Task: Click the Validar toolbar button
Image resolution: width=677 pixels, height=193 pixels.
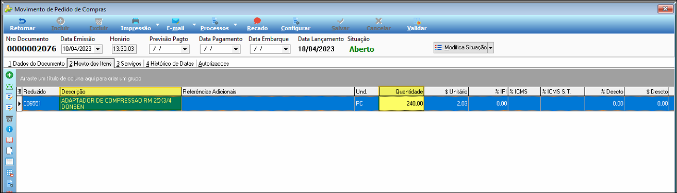Action: pyautogui.click(x=417, y=24)
